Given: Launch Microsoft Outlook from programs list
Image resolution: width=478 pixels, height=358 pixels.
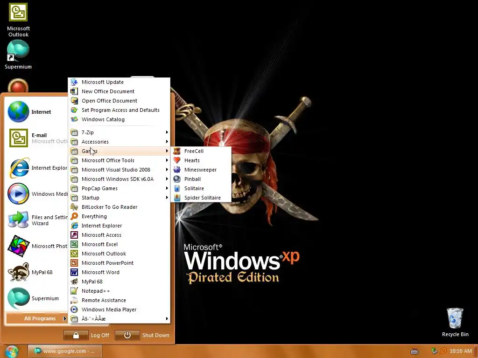Looking at the screenshot, I should click(119, 254).
